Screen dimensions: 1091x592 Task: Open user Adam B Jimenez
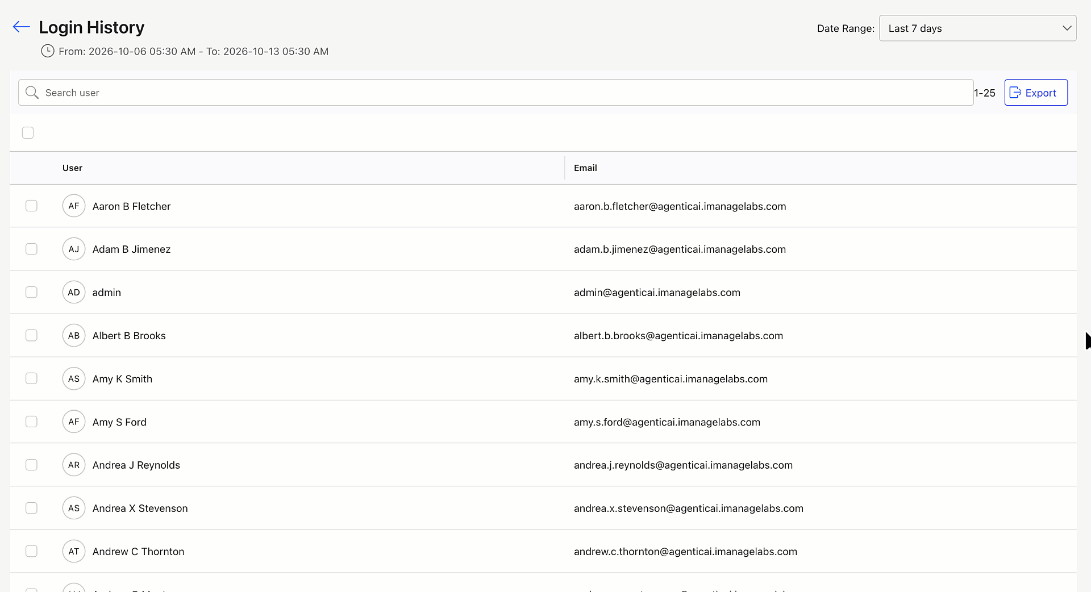coord(131,249)
